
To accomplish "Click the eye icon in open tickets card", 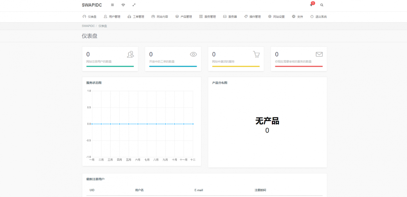I will pyautogui.click(x=193, y=54).
